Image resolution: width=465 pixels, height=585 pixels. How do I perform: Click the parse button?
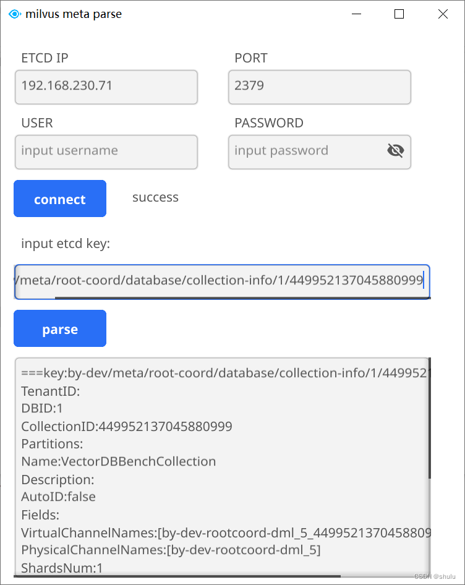pos(60,328)
